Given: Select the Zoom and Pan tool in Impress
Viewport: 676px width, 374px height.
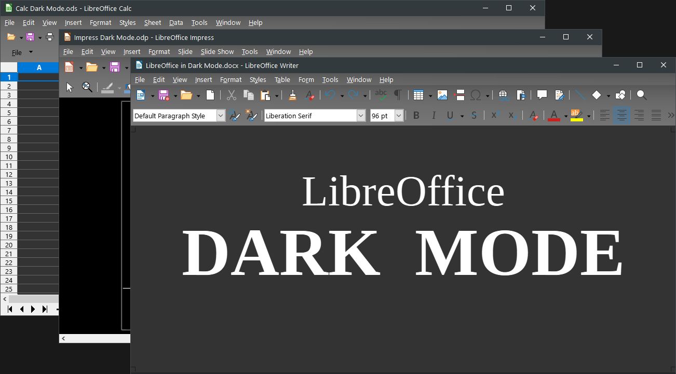Looking at the screenshot, I should tap(87, 87).
